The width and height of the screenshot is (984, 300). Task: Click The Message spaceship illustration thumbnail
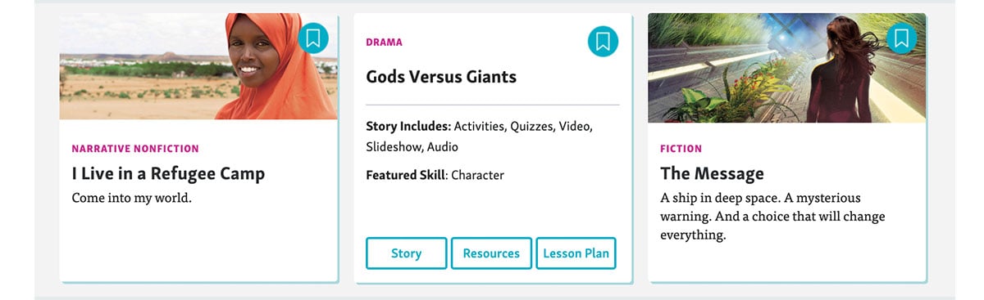(x=787, y=68)
